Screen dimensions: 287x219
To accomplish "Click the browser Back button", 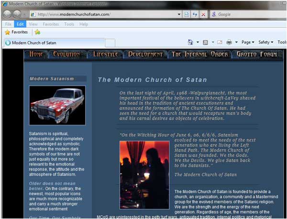I will click(x=9, y=14).
